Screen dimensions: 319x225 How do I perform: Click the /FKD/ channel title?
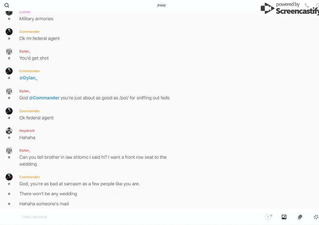click(161, 5)
